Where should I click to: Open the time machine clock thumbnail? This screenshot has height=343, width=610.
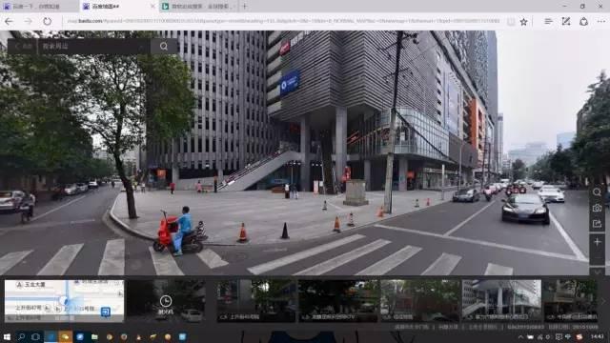(166, 301)
